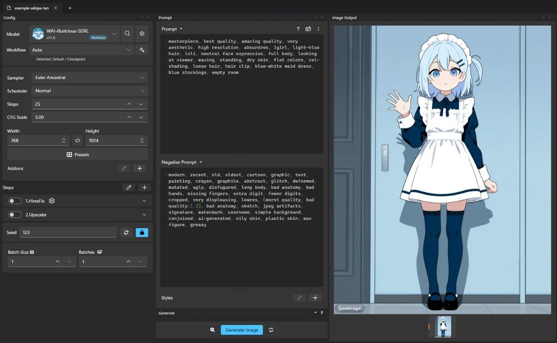Click the randomize seed refresh icon
The image size is (557, 343).
[x=126, y=233]
